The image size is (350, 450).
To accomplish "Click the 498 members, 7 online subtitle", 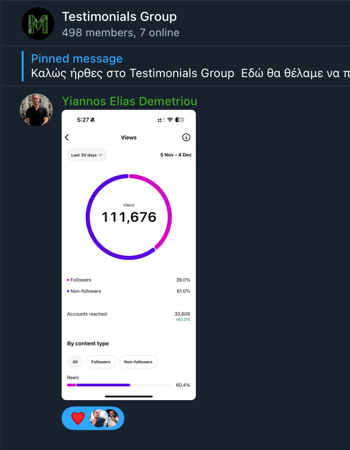I will [x=121, y=33].
